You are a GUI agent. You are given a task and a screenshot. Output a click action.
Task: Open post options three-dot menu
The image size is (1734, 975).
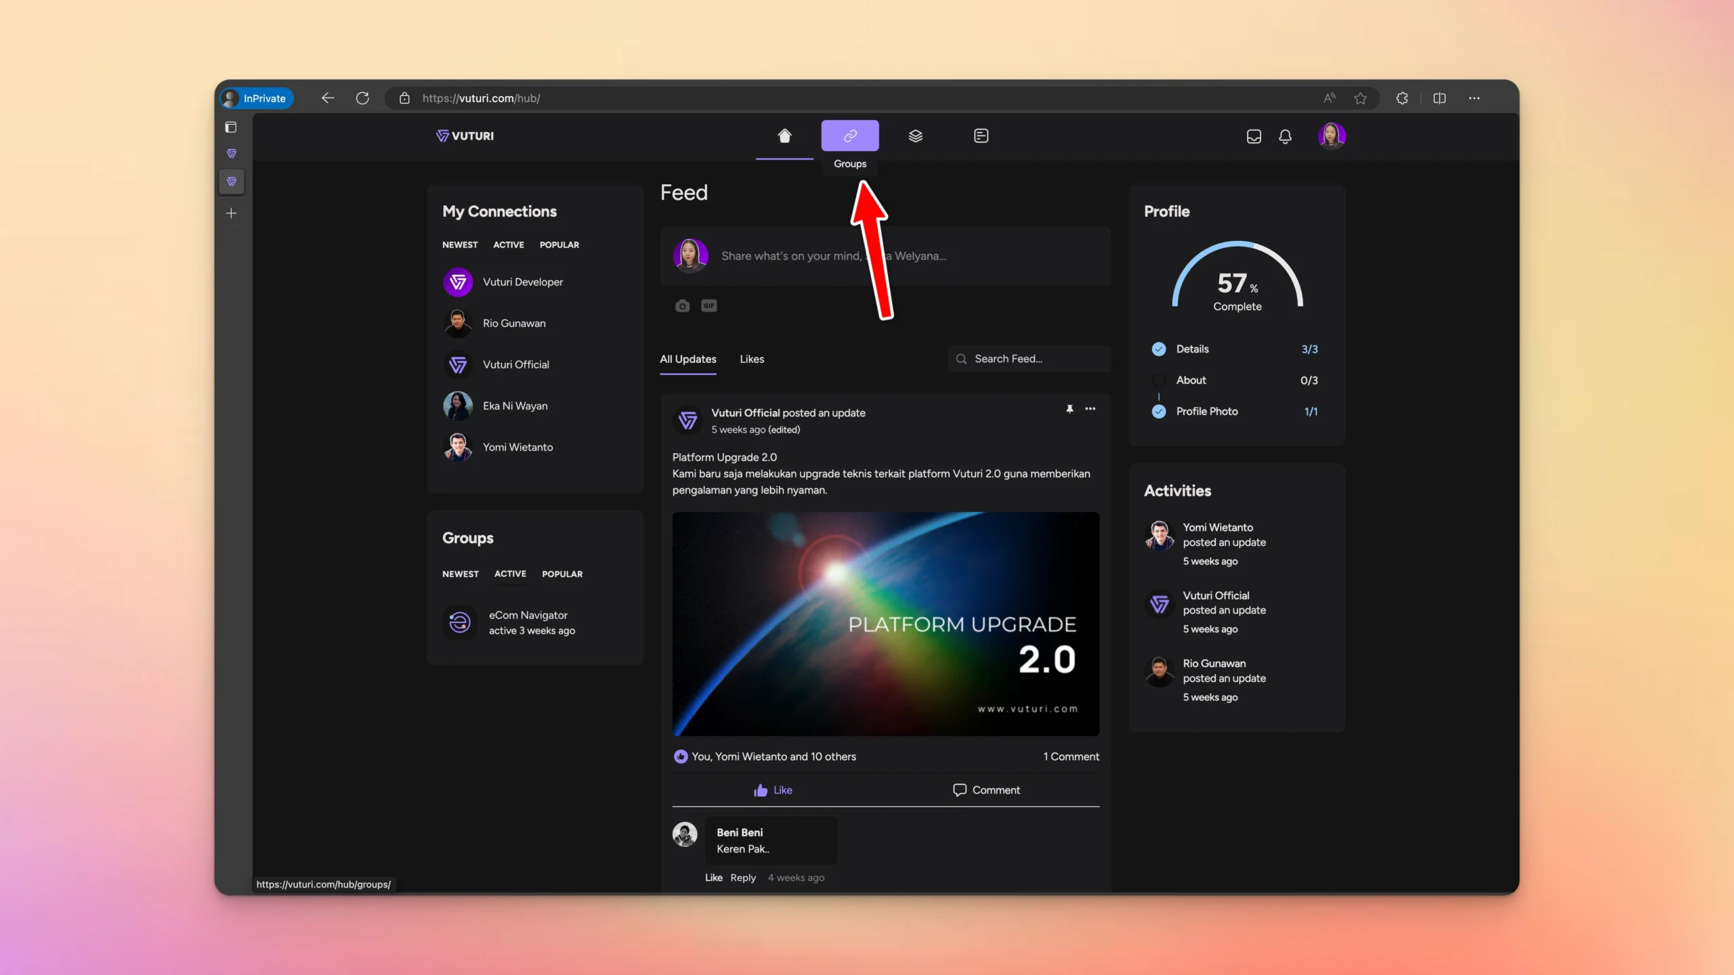point(1091,409)
